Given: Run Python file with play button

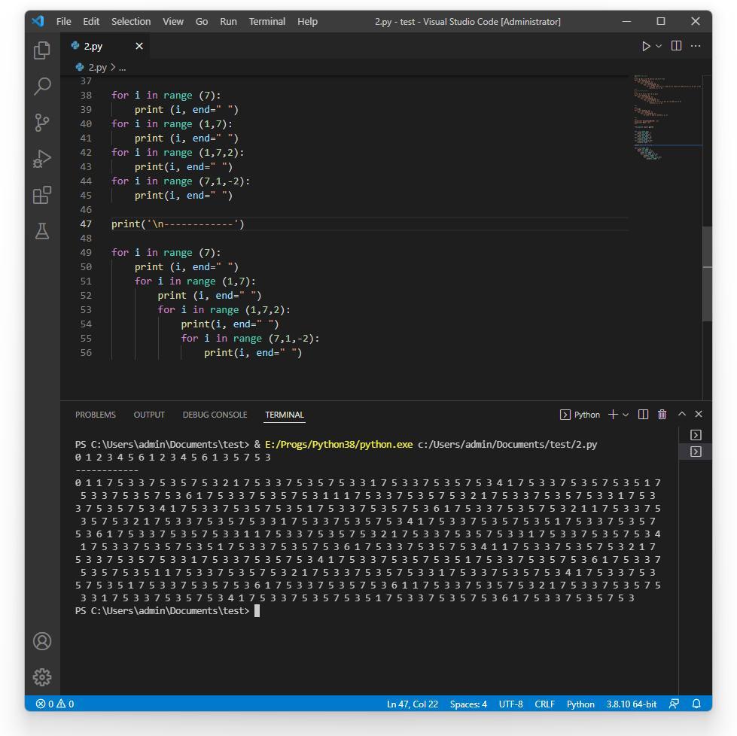Looking at the screenshot, I should click(645, 46).
